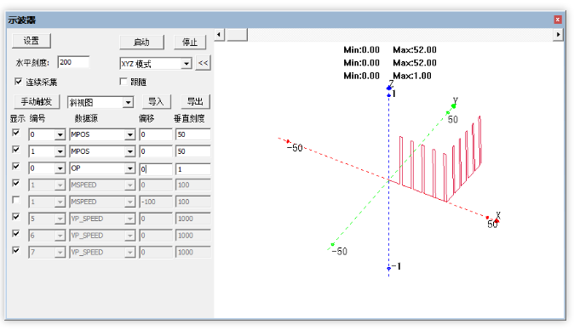Toggle display checkbox for VP_SPEED number 7 row

point(15,250)
